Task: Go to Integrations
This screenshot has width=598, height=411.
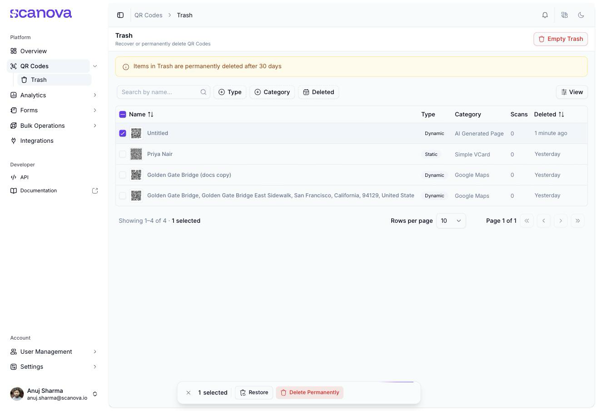Action: pos(49,140)
